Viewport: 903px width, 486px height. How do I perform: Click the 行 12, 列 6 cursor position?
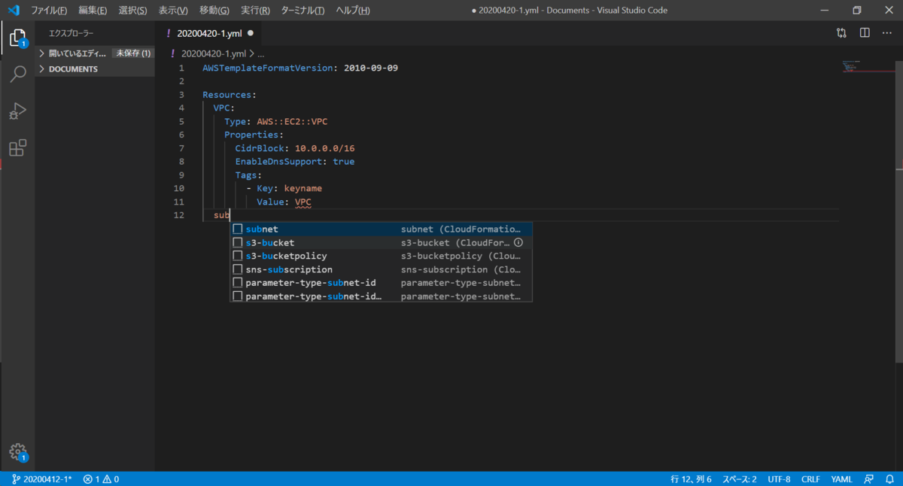[691, 478]
